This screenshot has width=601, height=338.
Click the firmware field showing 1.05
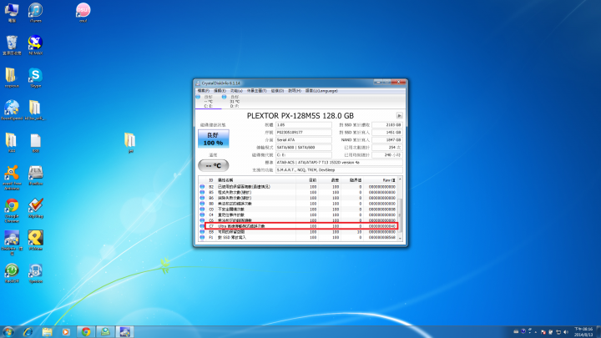(x=304, y=125)
